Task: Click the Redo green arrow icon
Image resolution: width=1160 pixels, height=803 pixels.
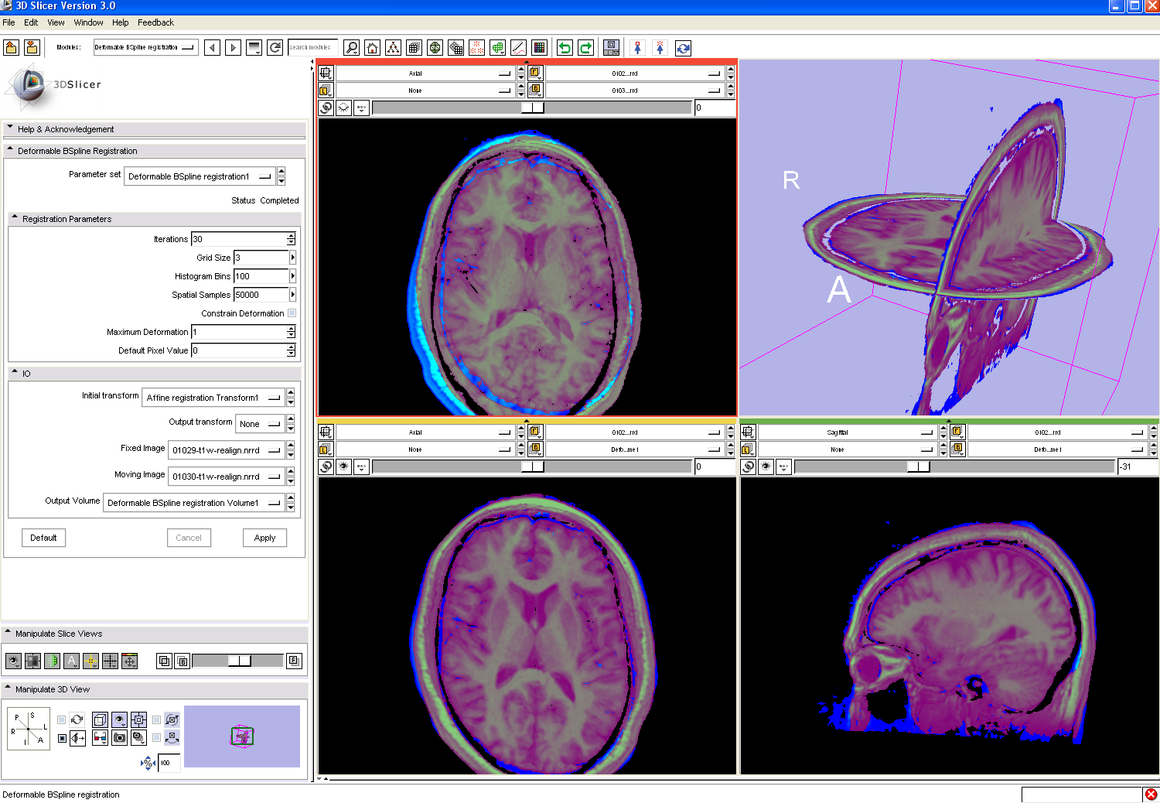Action: (586, 48)
